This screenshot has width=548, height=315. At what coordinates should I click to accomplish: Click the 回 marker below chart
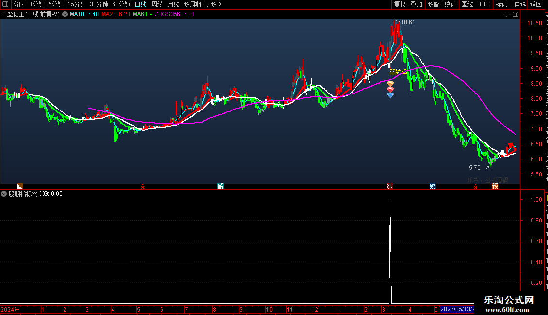pos(20,186)
